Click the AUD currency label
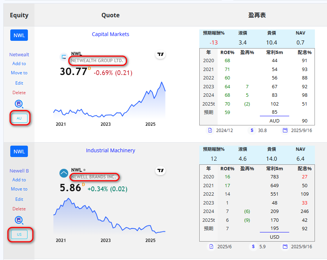This screenshot has height=260, width=327. [x=275, y=121]
